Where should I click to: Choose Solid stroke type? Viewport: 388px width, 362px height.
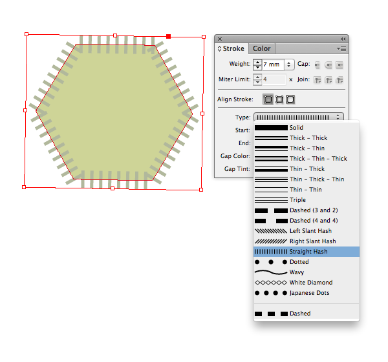(x=307, y=128)
